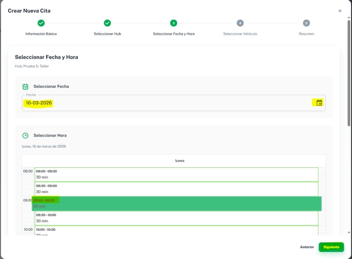Screen dimensions: 352x259
Task: Click the green calendar icon beside Seleccionar Fecha
Action: click(x=25, y=87)
